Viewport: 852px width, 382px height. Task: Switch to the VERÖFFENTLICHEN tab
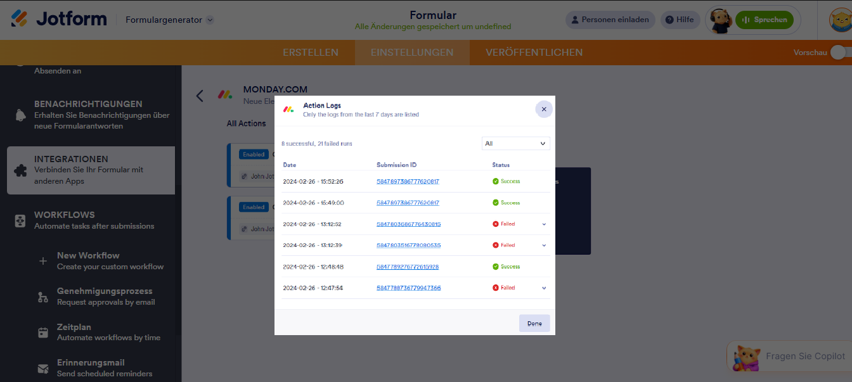click(x=534, y=53)
